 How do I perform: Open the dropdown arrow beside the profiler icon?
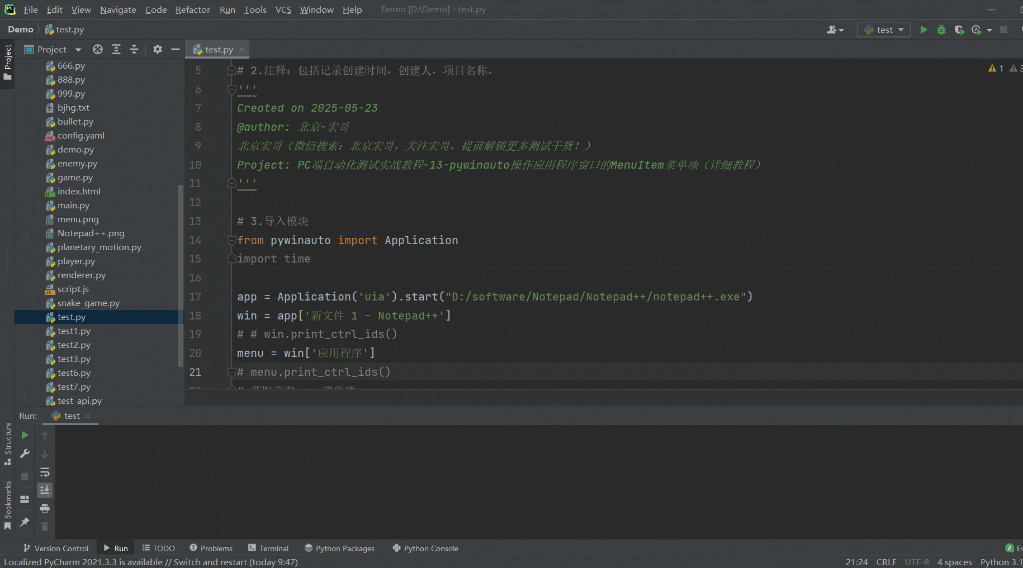pos(989,30)
